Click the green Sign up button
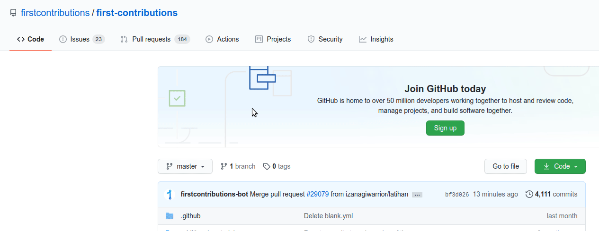This screenshot has height=231, width=599. coord(445,128)
